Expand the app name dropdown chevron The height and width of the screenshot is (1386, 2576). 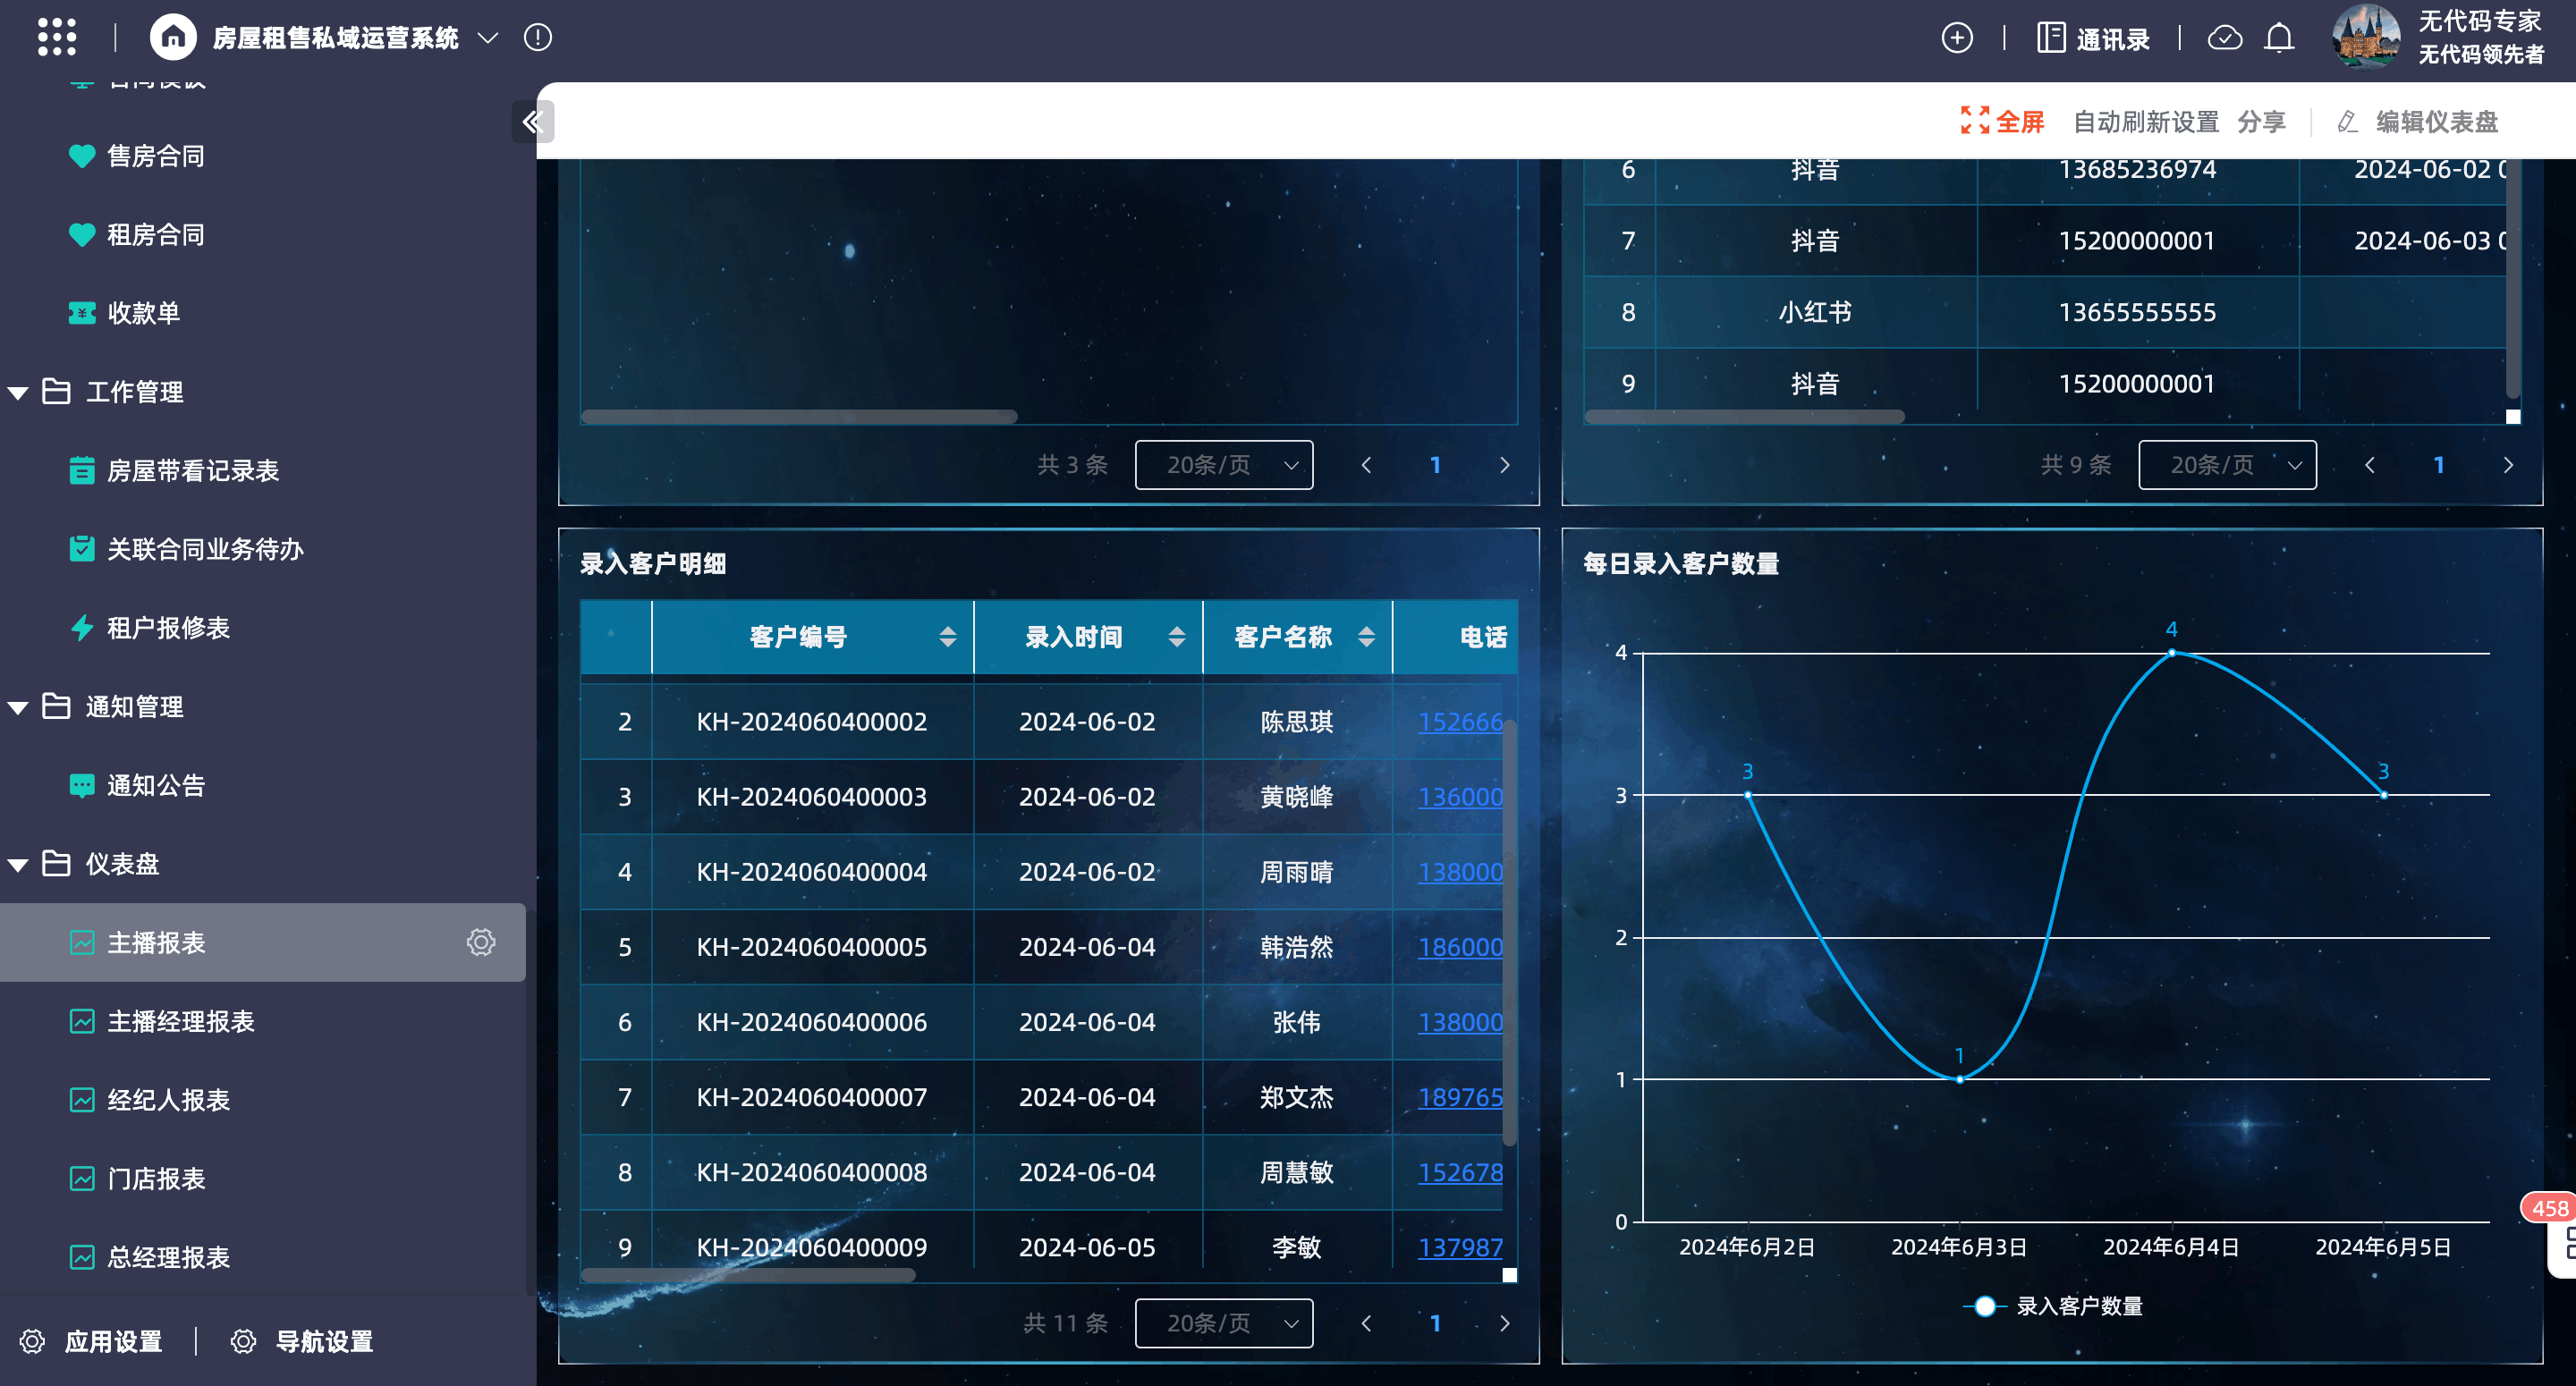point(488,38)
